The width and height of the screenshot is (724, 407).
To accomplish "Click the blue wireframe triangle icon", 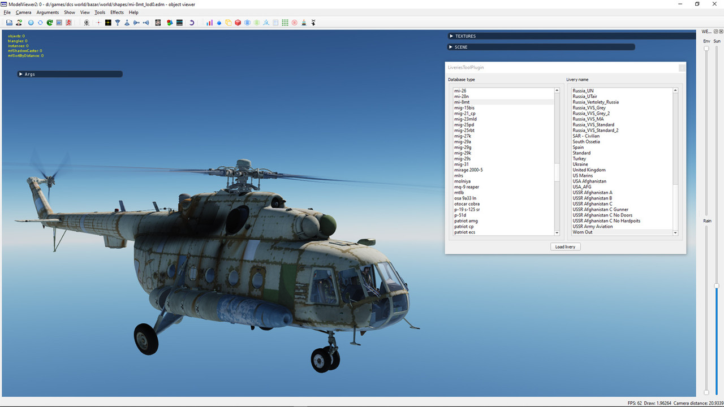I will [x=266, y=23].
